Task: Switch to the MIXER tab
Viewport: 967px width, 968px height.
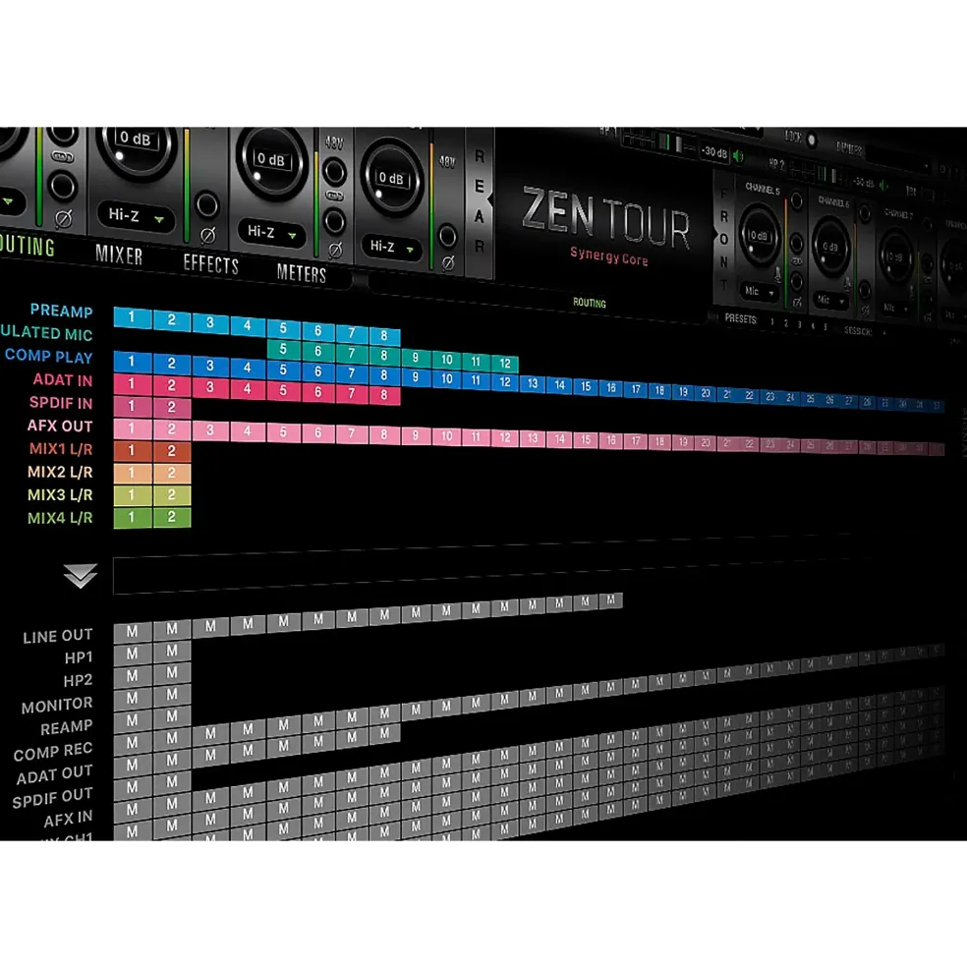Action: (119, 255)
